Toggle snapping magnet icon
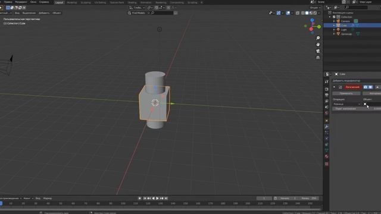The image size is (381, 214). click(x=157, y=8)
